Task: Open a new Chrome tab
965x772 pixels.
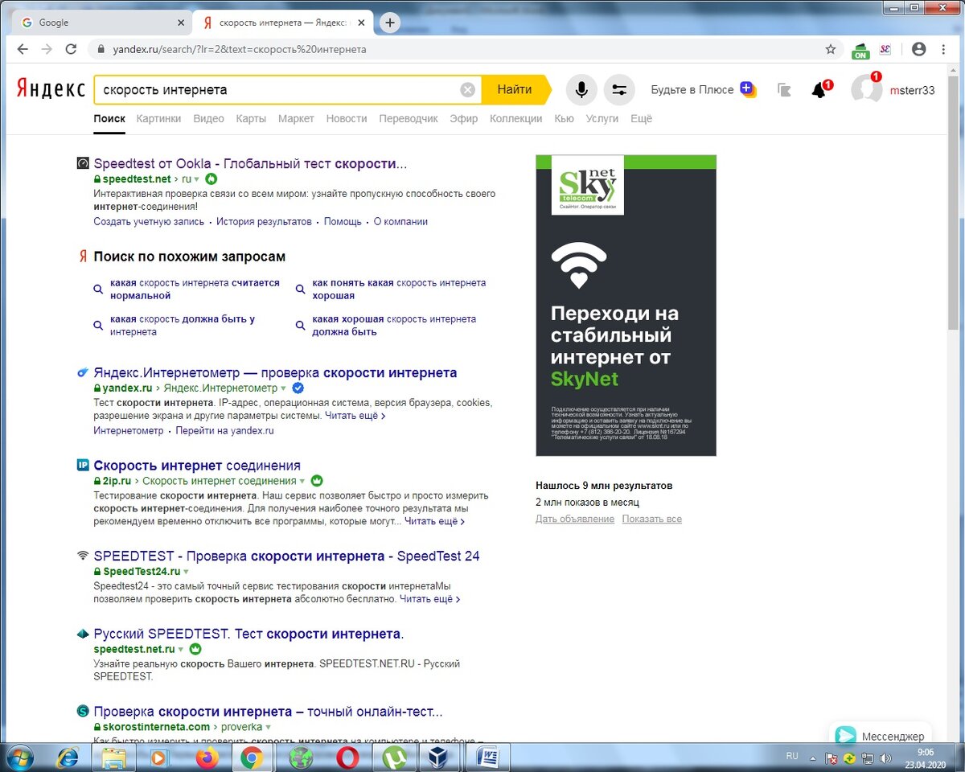Action: point(390,23)
